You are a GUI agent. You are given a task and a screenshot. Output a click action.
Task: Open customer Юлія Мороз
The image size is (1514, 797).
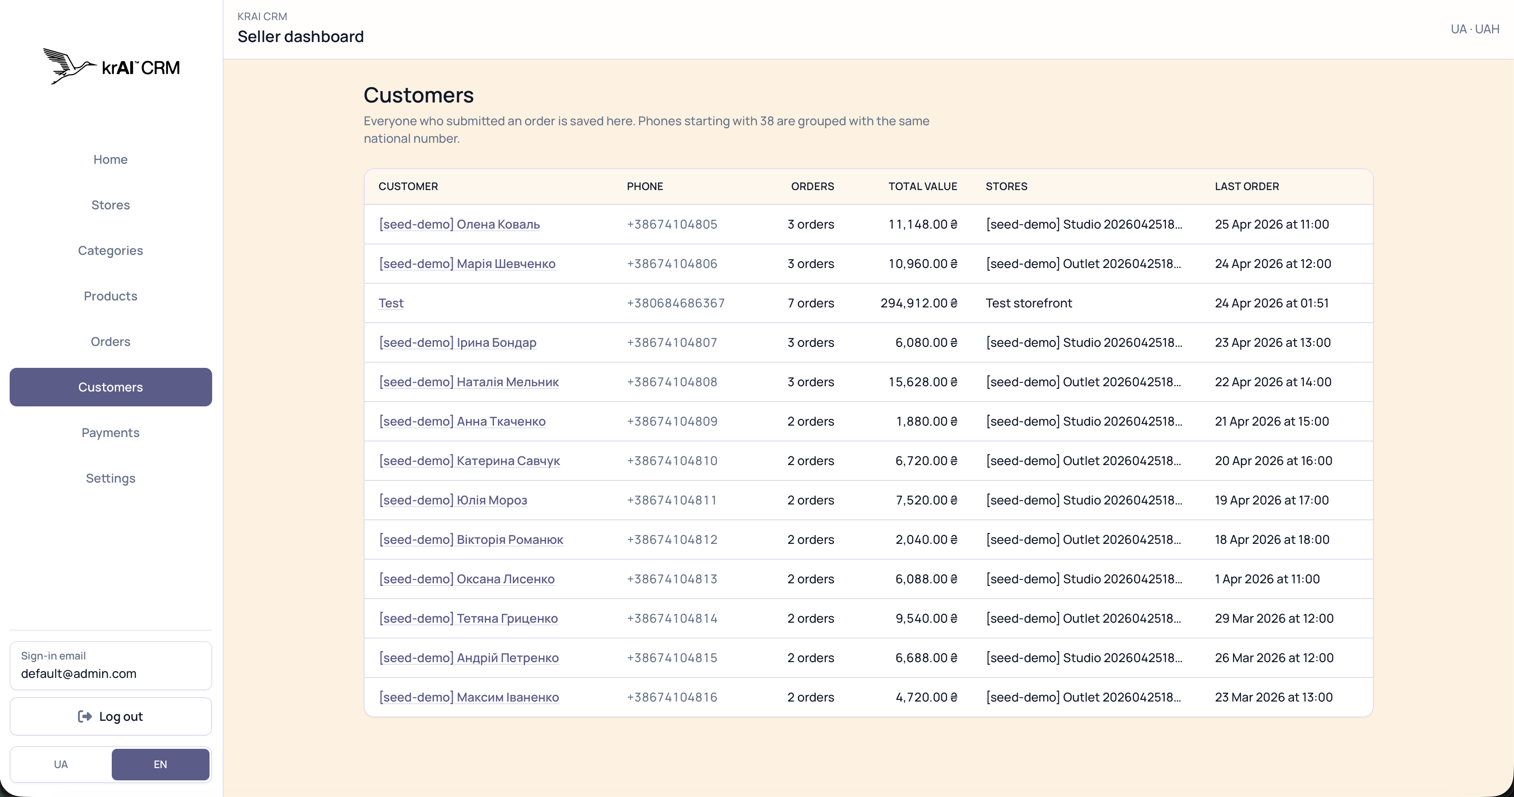pos(452,500)
